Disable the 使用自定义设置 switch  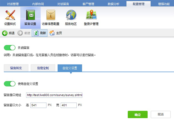coord(10,84)
